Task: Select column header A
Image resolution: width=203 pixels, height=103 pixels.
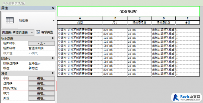Action: [x=80, y=18]
